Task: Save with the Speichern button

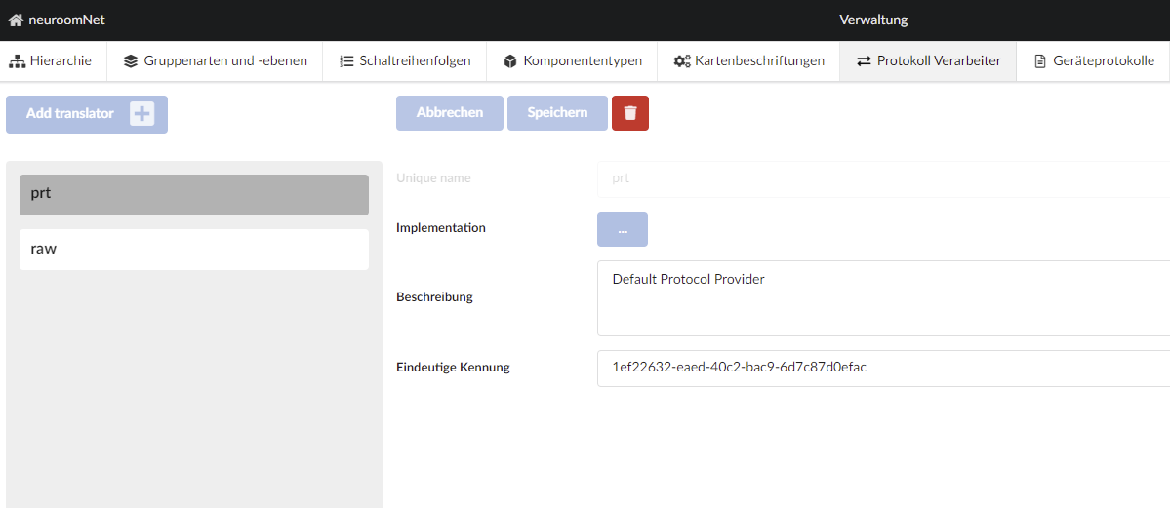Action: point(557,113)
